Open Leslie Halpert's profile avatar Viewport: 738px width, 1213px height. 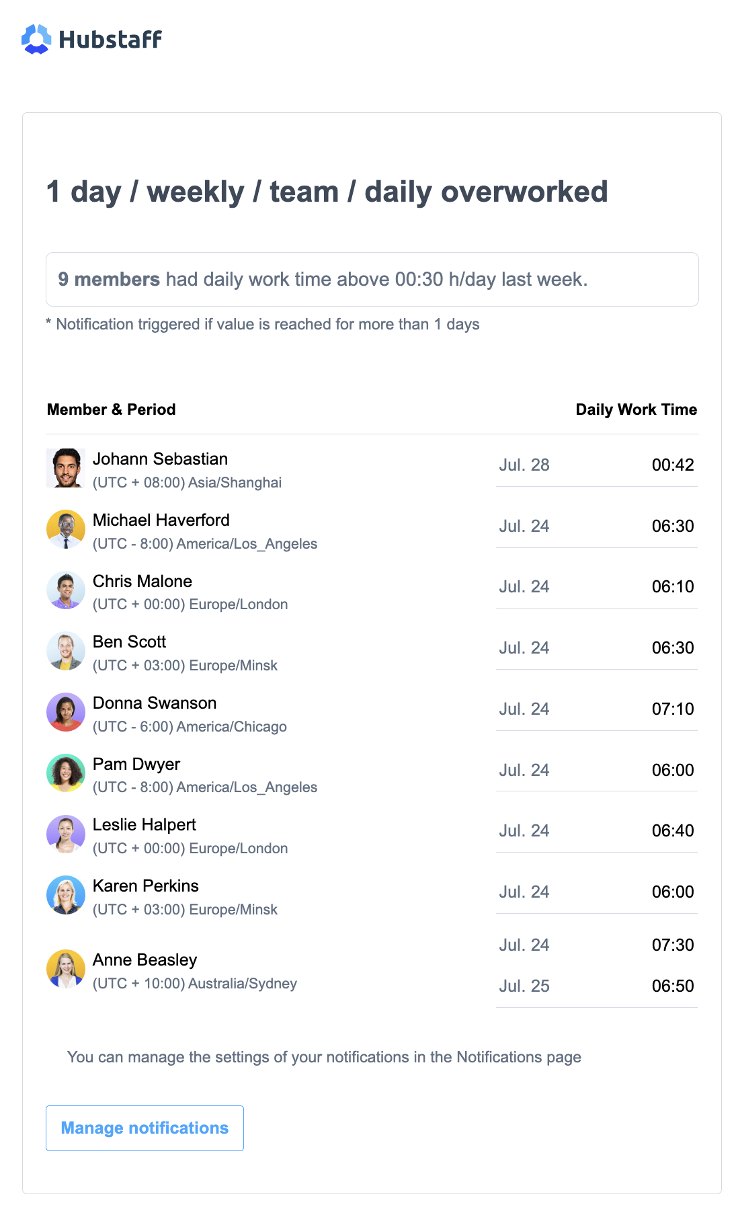point(66,834)
